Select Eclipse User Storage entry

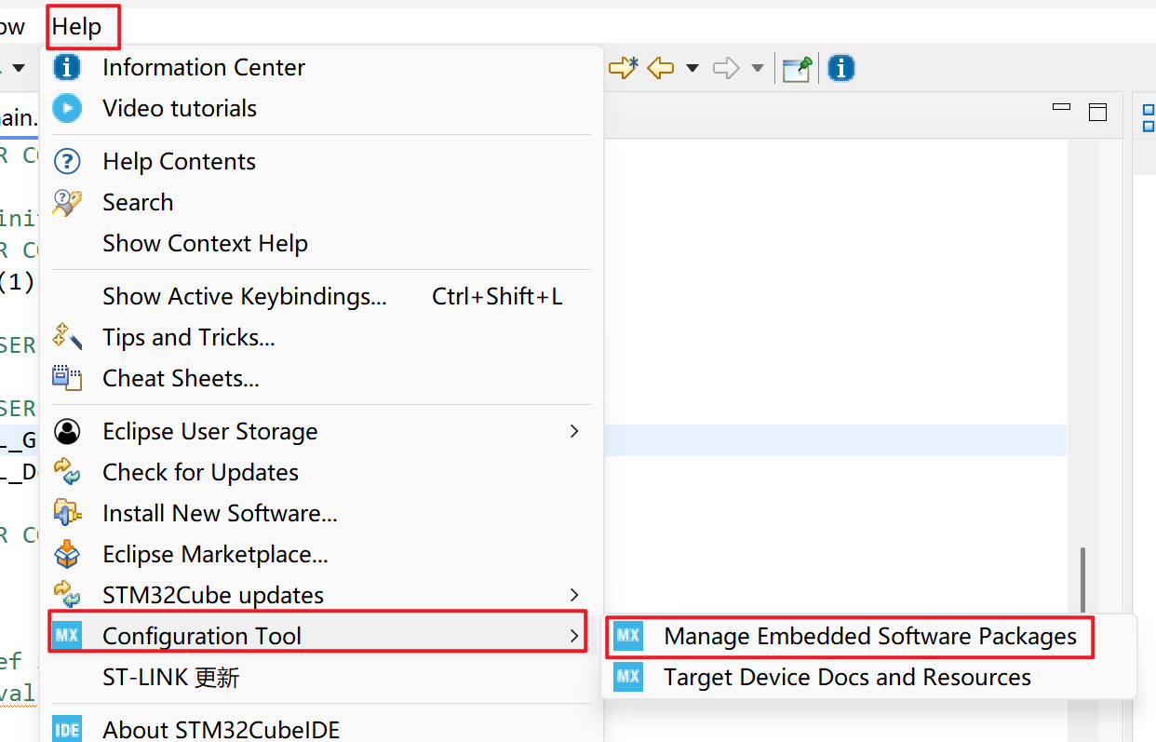click(210, 431)
